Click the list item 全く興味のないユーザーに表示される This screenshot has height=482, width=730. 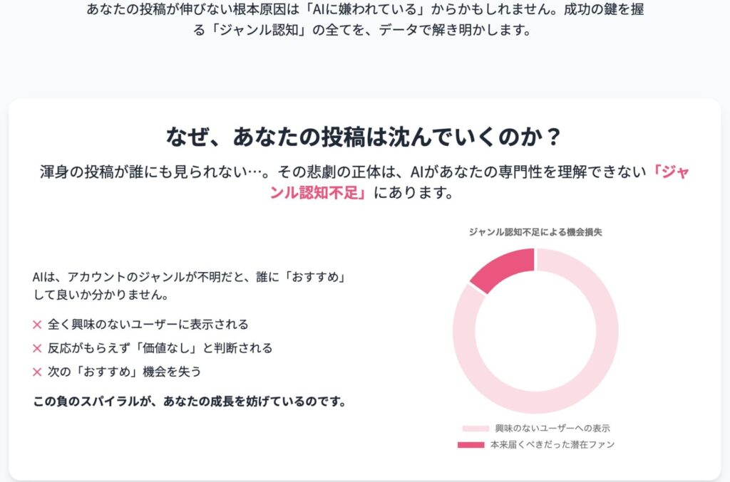[x=148, y=325]
